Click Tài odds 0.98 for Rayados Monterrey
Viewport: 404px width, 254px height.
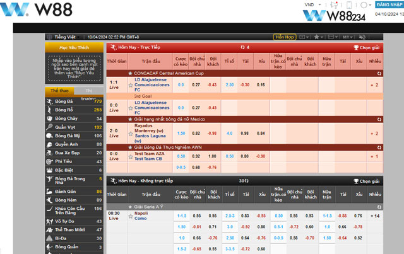coord(245,134)
